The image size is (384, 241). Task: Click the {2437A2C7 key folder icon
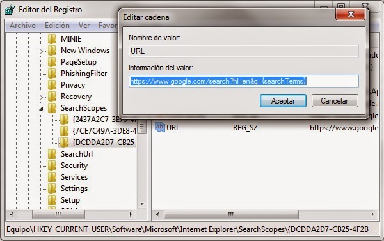(64, 120)
